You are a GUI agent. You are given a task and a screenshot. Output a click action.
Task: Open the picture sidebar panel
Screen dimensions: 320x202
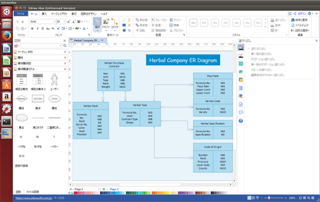tap(241, 72)
